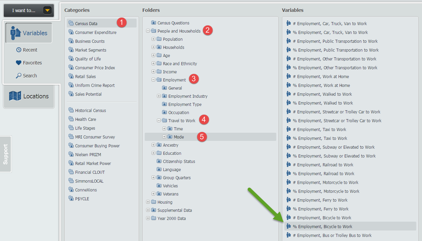Click the Recent clock icon

[19, 50]
